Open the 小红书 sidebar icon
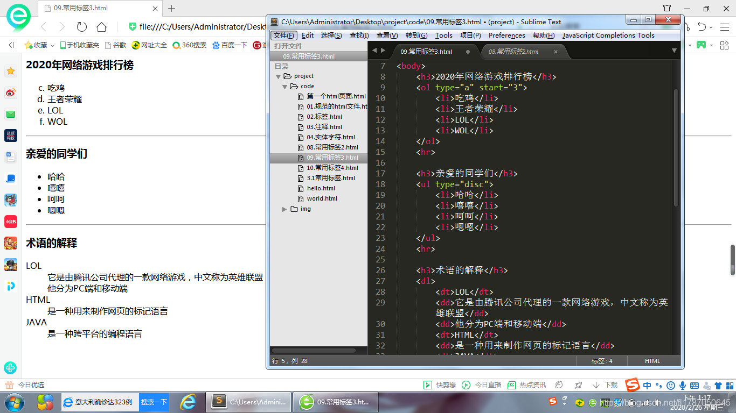Image resolution: width=736 pixels, height=413 pixels. click(11, 222)
